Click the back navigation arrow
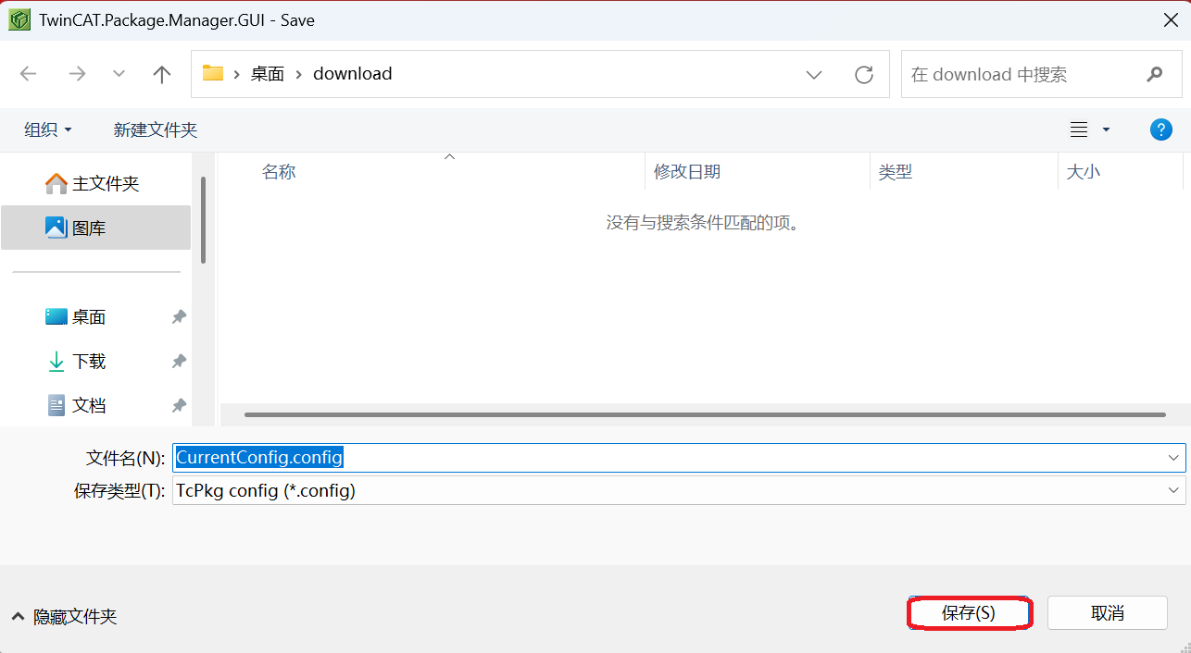Screen dimensions: 1191x653 tap(29, 74)
